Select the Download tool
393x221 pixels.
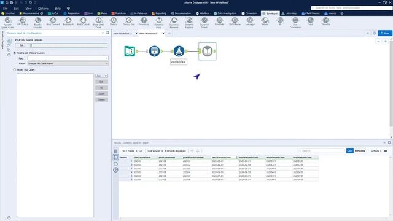144,21
